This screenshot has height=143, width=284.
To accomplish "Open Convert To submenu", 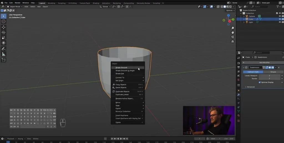I will (128, 78).
